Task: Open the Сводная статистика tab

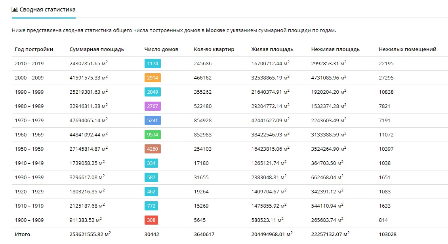Action: [44, 10]
